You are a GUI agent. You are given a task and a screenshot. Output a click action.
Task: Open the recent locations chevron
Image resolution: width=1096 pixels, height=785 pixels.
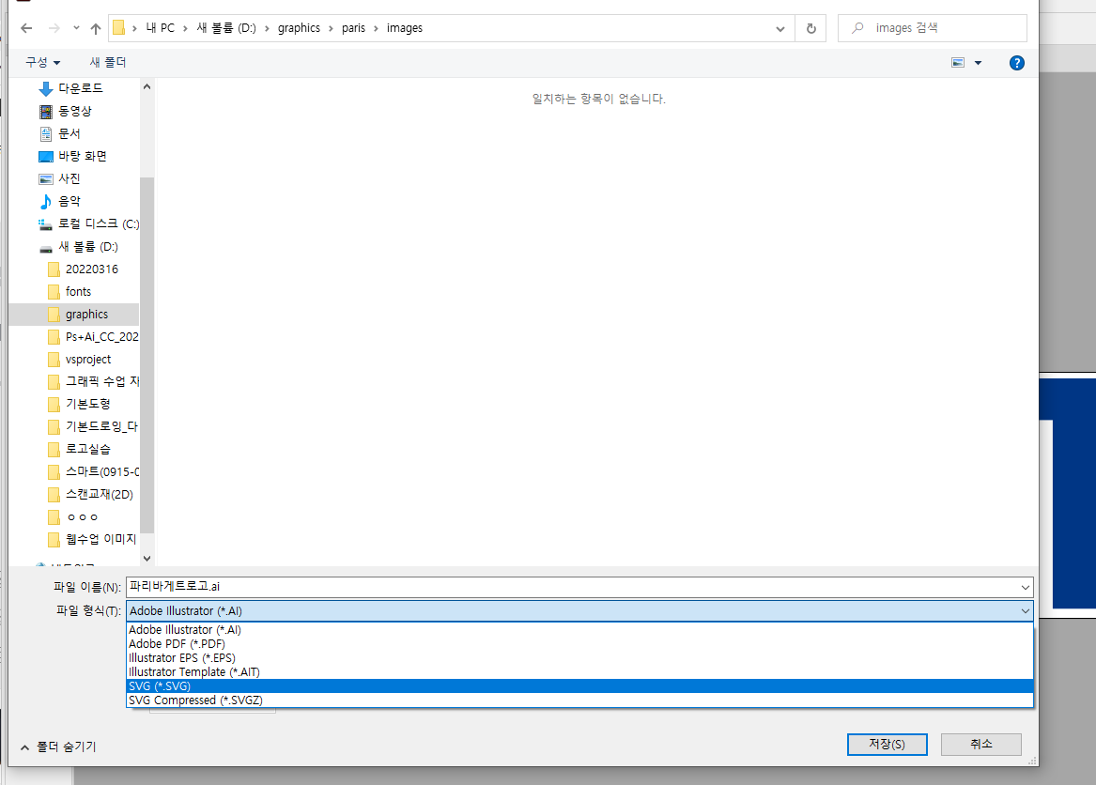coord(76,28)
